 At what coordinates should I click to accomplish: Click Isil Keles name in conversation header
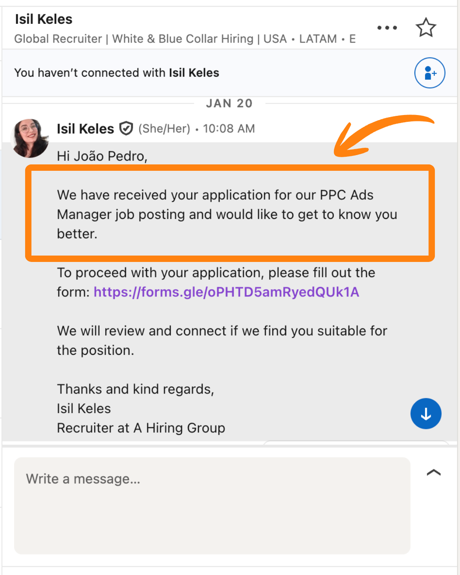pos(44,19)
